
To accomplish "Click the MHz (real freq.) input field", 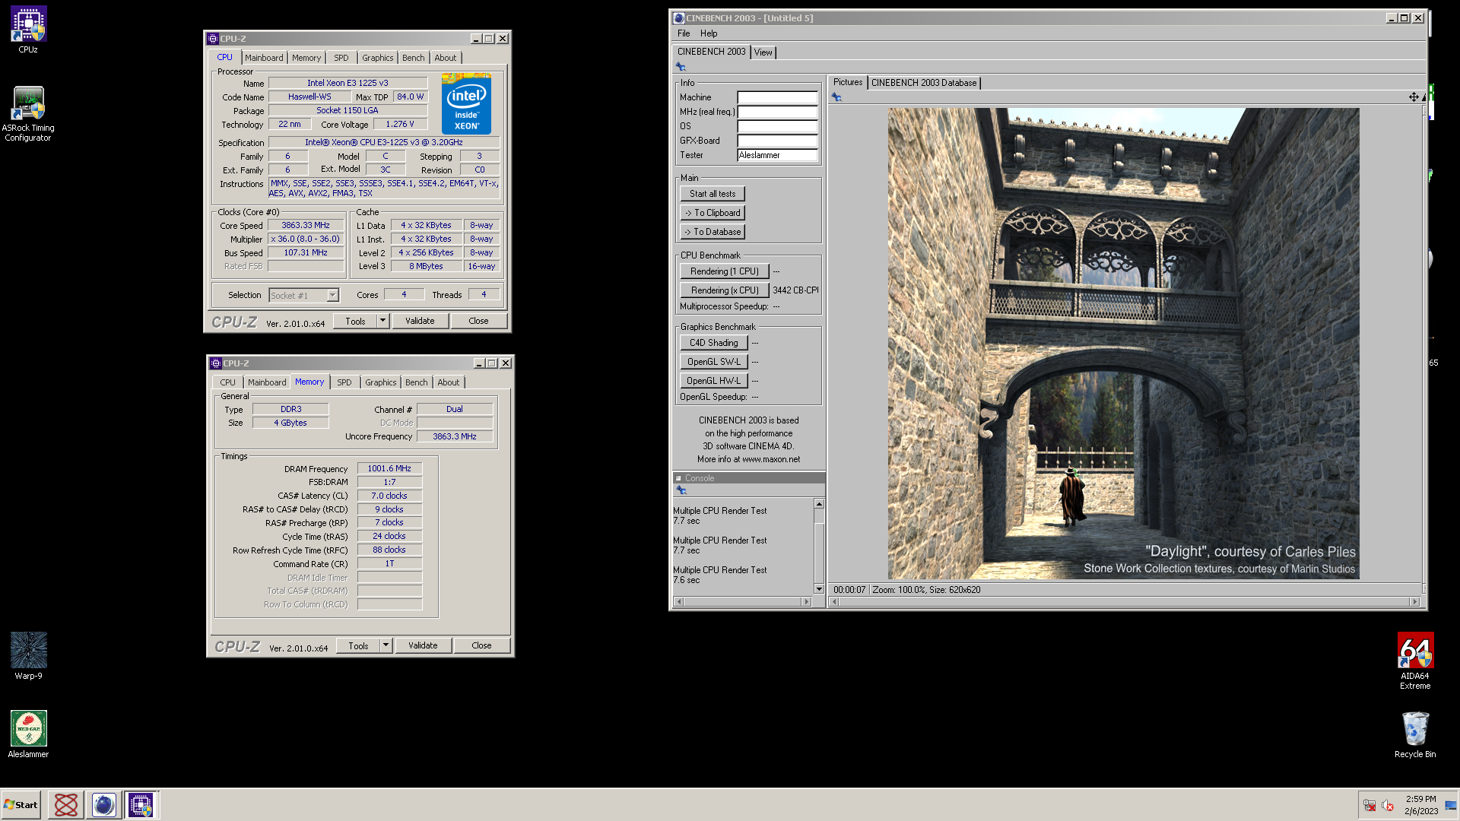I will pos(777,112).
